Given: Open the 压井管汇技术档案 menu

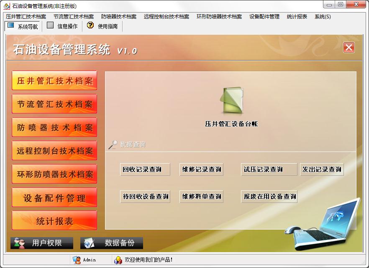Looking at the screenshot, I should point(26,17).
